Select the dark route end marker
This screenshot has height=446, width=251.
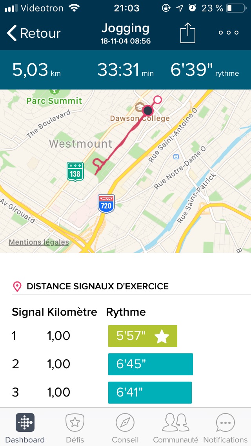click(148, 110)
